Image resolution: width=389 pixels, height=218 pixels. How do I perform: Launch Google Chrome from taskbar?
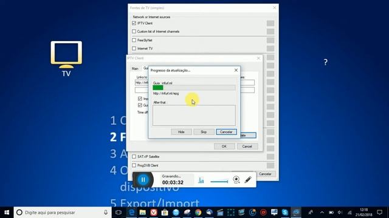(198, 213)
